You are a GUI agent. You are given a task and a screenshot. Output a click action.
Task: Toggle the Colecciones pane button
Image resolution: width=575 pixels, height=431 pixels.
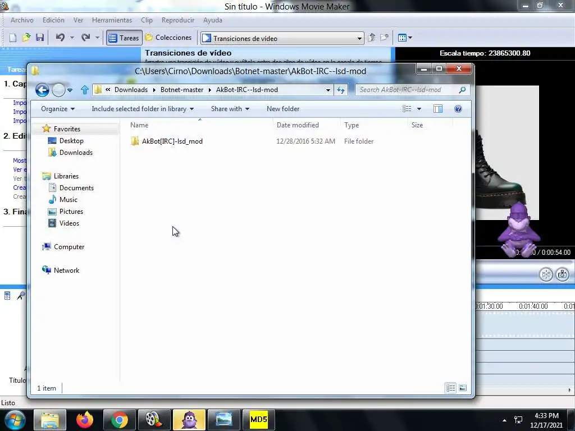(168, 38)
